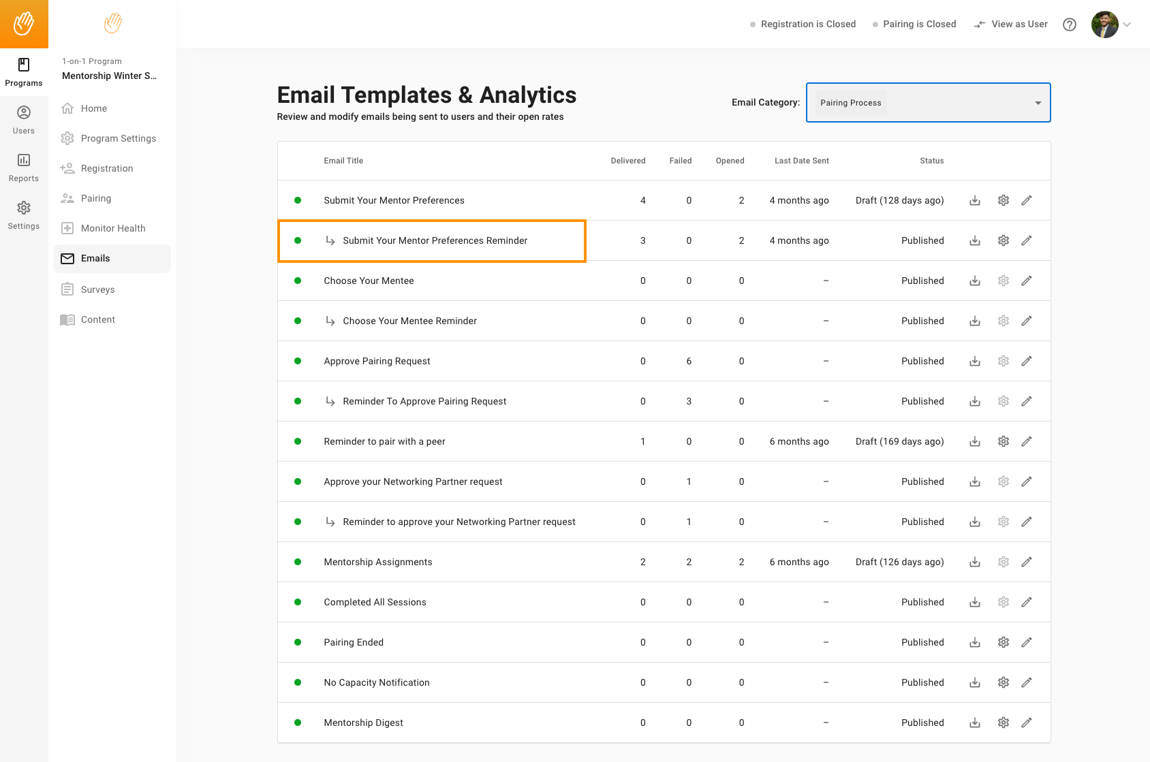Download the Mentorship Assignments email
The width and height of the screenshot is (1150, 762).
975,562
